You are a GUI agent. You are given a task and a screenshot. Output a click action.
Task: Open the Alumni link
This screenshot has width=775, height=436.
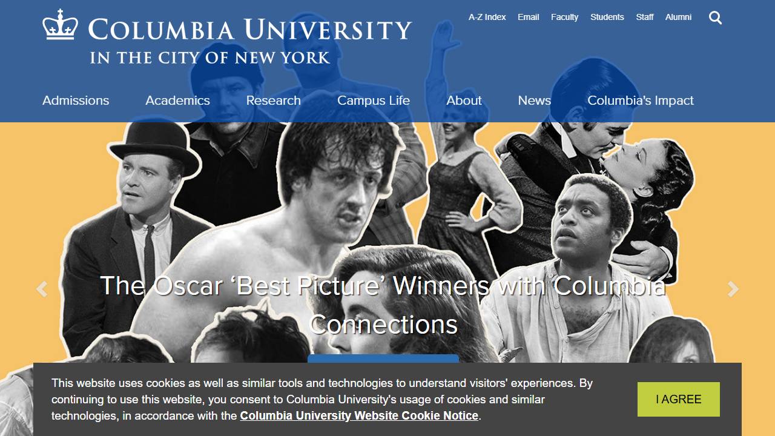[678, 17]
